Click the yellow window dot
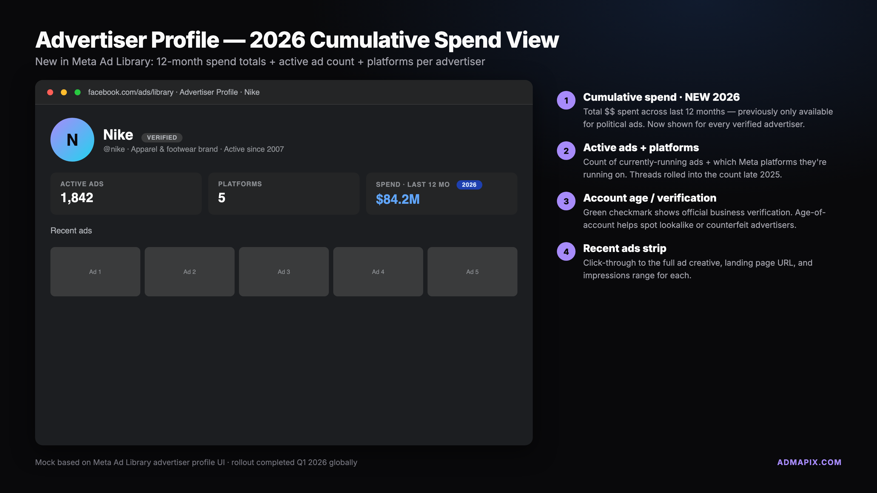 [x=64, y=92]
